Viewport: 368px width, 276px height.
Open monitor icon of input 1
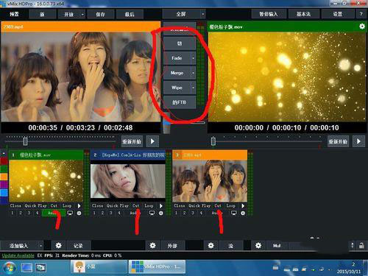point(70,213)
